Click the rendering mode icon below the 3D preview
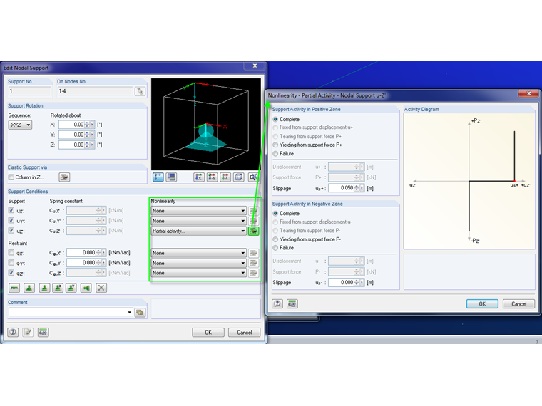This screenshot has width=542, height=406. point(171,177)
